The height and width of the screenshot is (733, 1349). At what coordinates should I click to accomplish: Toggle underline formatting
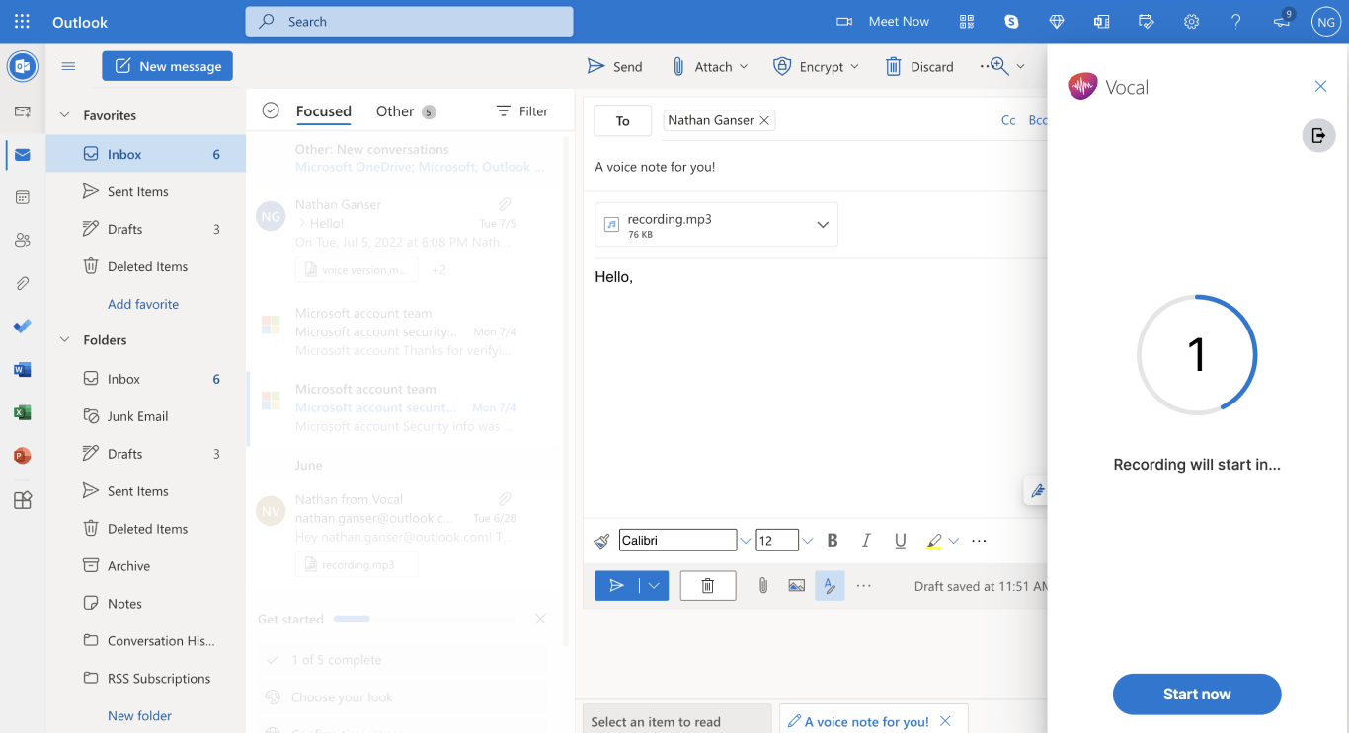(900, 540)
